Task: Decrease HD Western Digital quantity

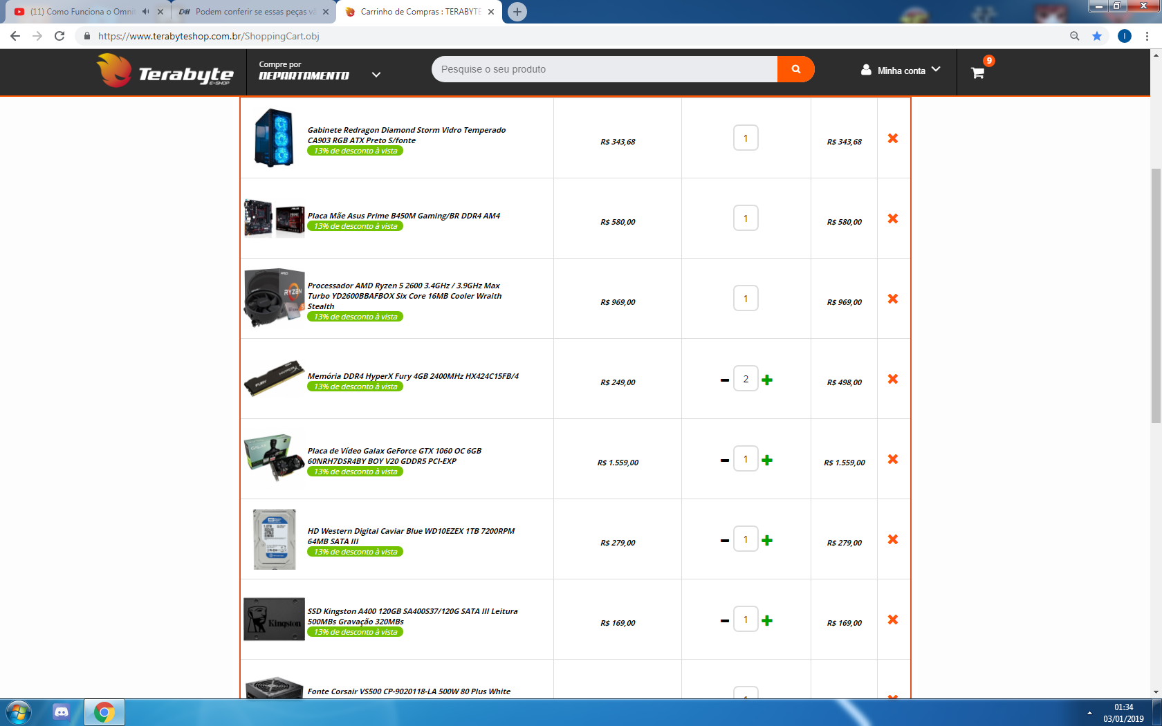Action: click(x=725, y=540)
